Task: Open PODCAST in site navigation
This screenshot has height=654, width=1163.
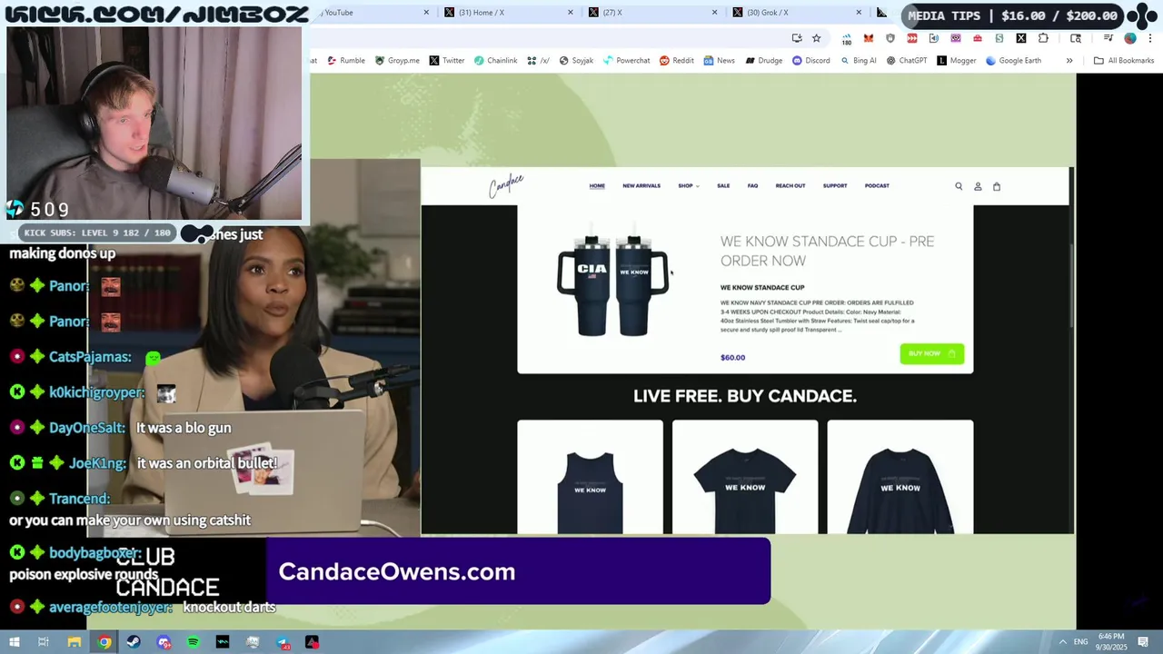Action: [877, 186]
